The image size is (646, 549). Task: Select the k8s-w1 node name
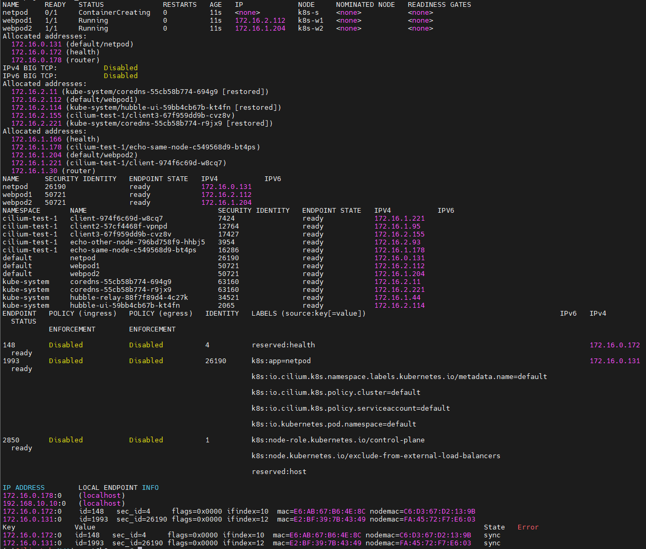310,21
